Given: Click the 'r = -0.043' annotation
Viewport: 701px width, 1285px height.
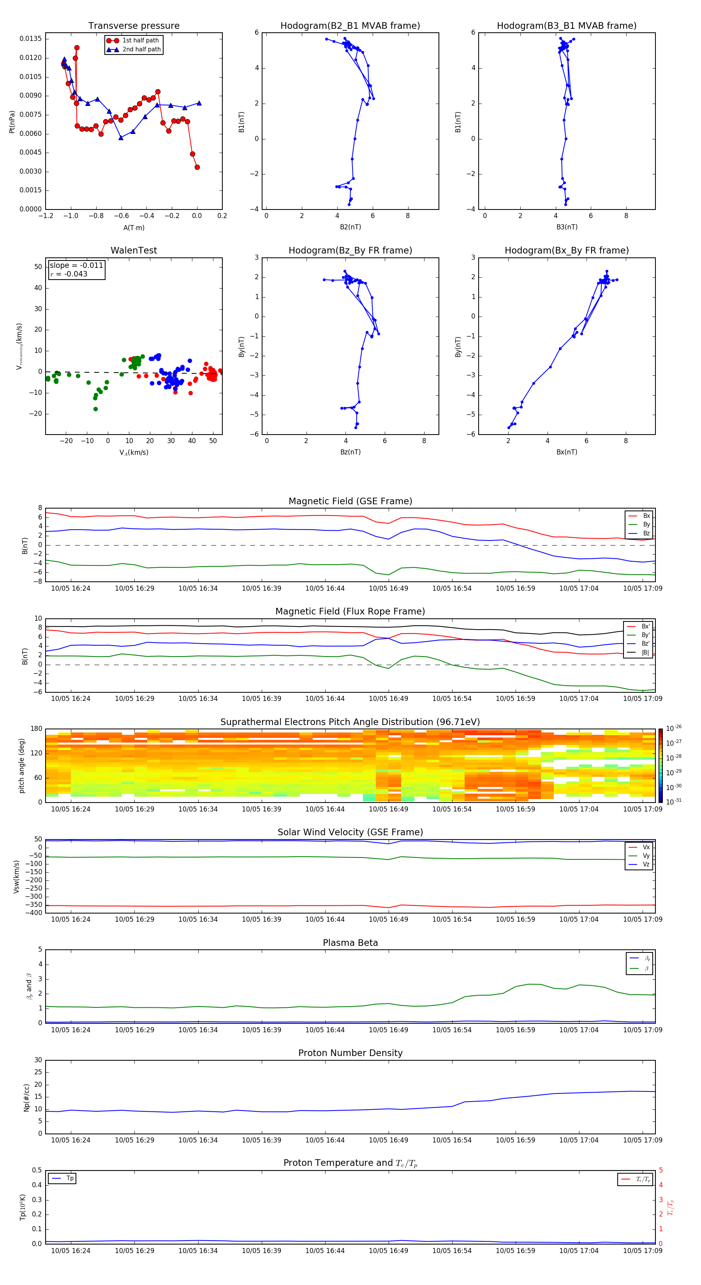Looking at the screenshot, I should [69, 274].
